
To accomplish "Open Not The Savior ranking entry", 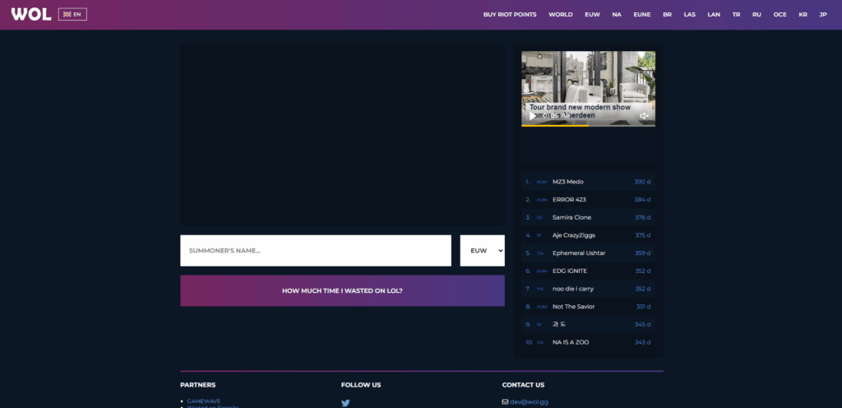I will (588, 307).
